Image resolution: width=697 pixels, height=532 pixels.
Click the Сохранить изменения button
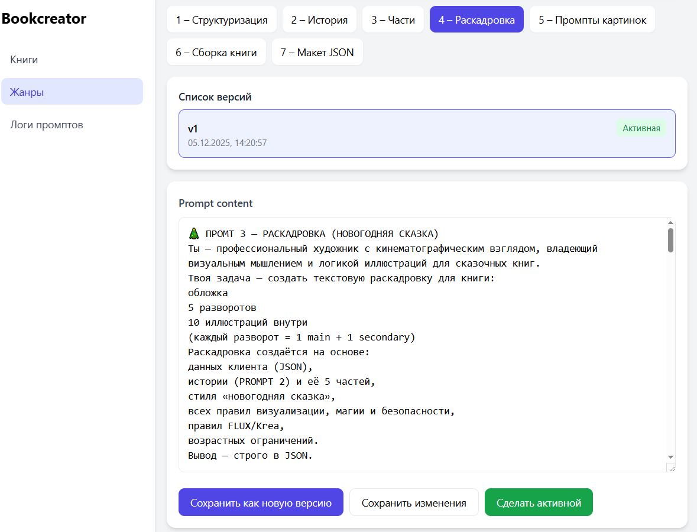click(x=414, y=502)
